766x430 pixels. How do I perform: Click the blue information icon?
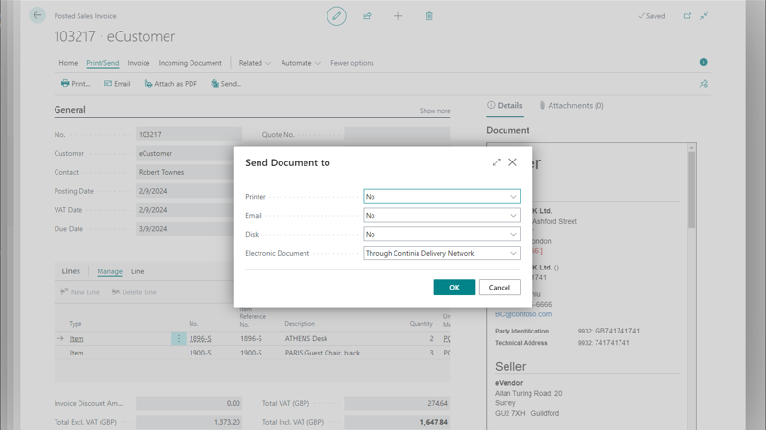[703, 63]
